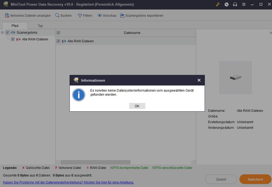Close the Informationen dialog with X

coord(199,80)
